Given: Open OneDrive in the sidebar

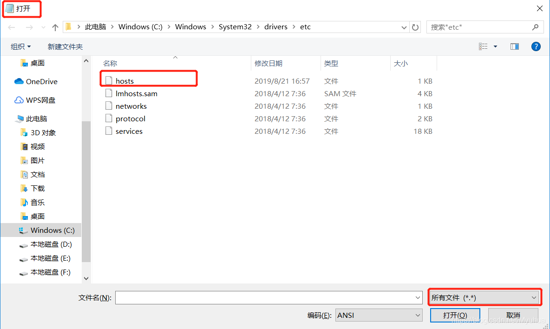Looking at the screenshot, I should pos(41,81).
